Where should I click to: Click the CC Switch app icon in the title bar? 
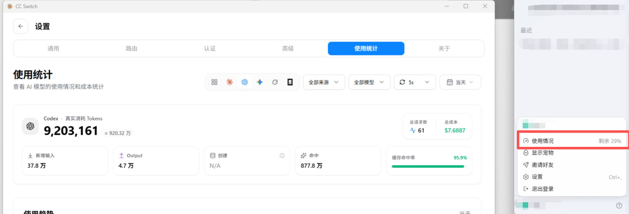point(10,6)
